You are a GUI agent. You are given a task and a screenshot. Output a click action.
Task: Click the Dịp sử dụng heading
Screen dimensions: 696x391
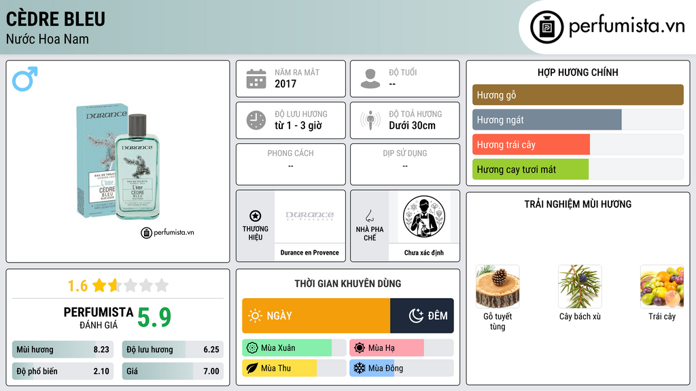pos(405,153)
